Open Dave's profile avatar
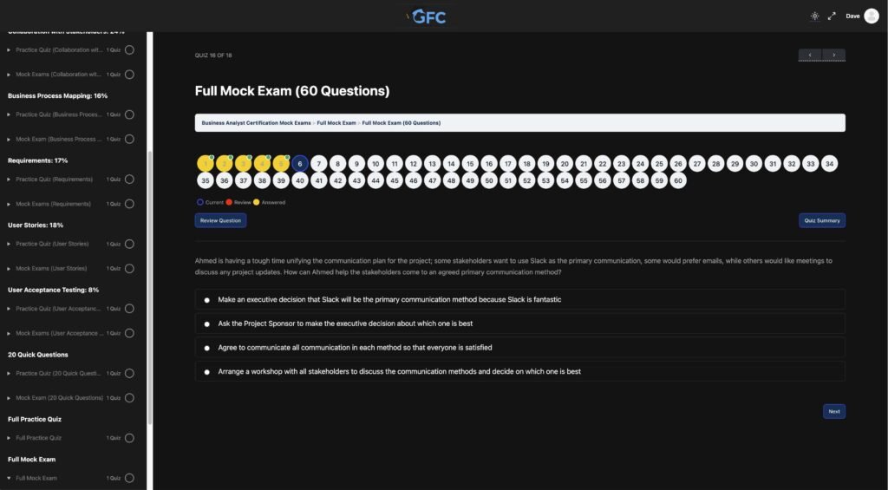 point(871,16)
